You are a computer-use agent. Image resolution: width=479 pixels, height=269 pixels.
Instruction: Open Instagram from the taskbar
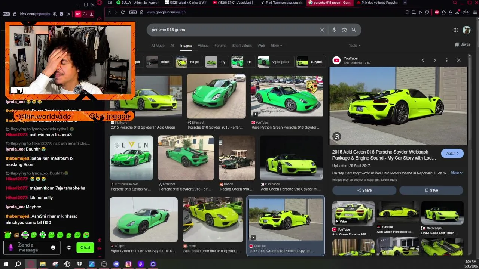click(x=128, y=264)
